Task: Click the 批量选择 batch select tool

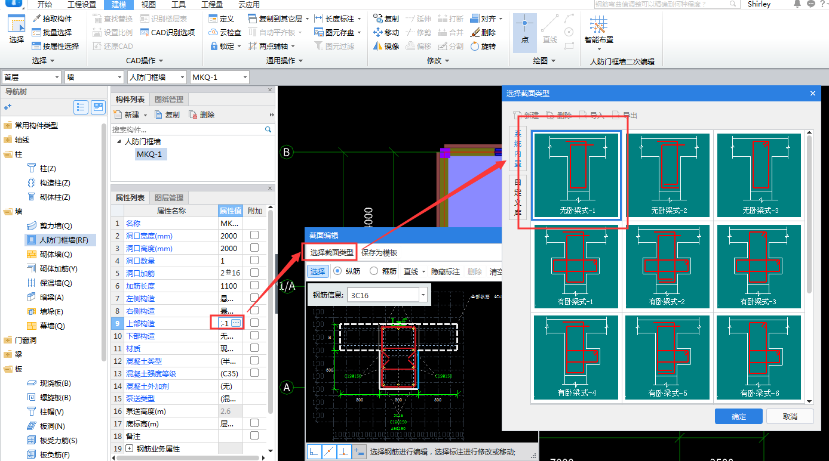Action: click(x=51, y=32)
